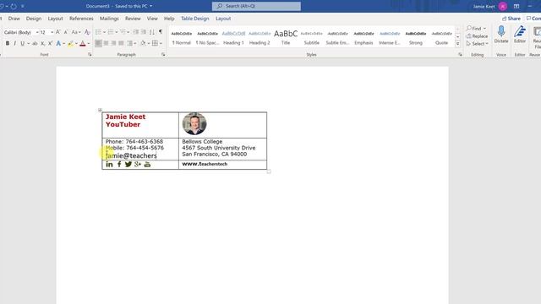
Task: Apply Quote style
Action: click(441, 37)
